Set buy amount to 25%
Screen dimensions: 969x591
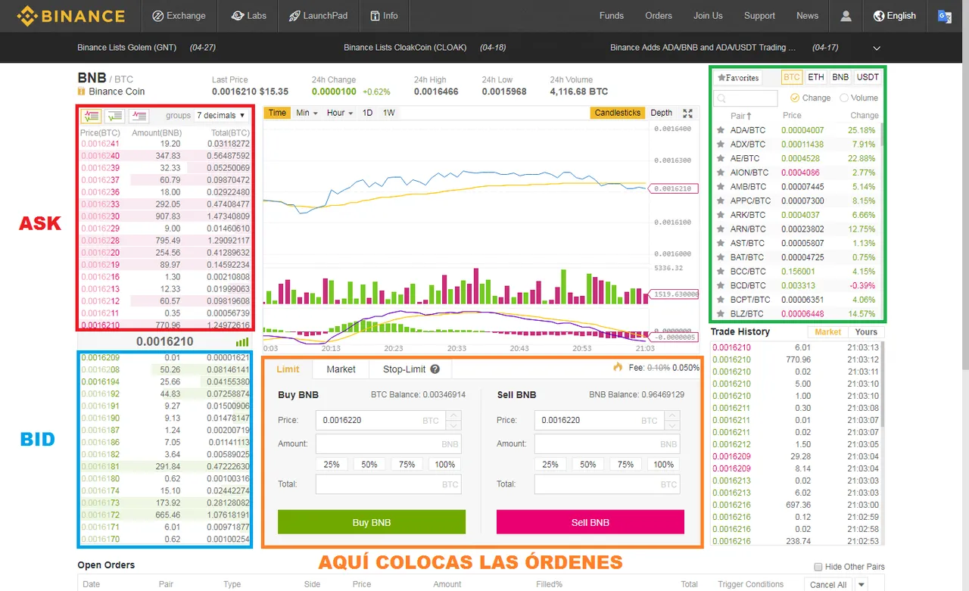tap(332, 465)
